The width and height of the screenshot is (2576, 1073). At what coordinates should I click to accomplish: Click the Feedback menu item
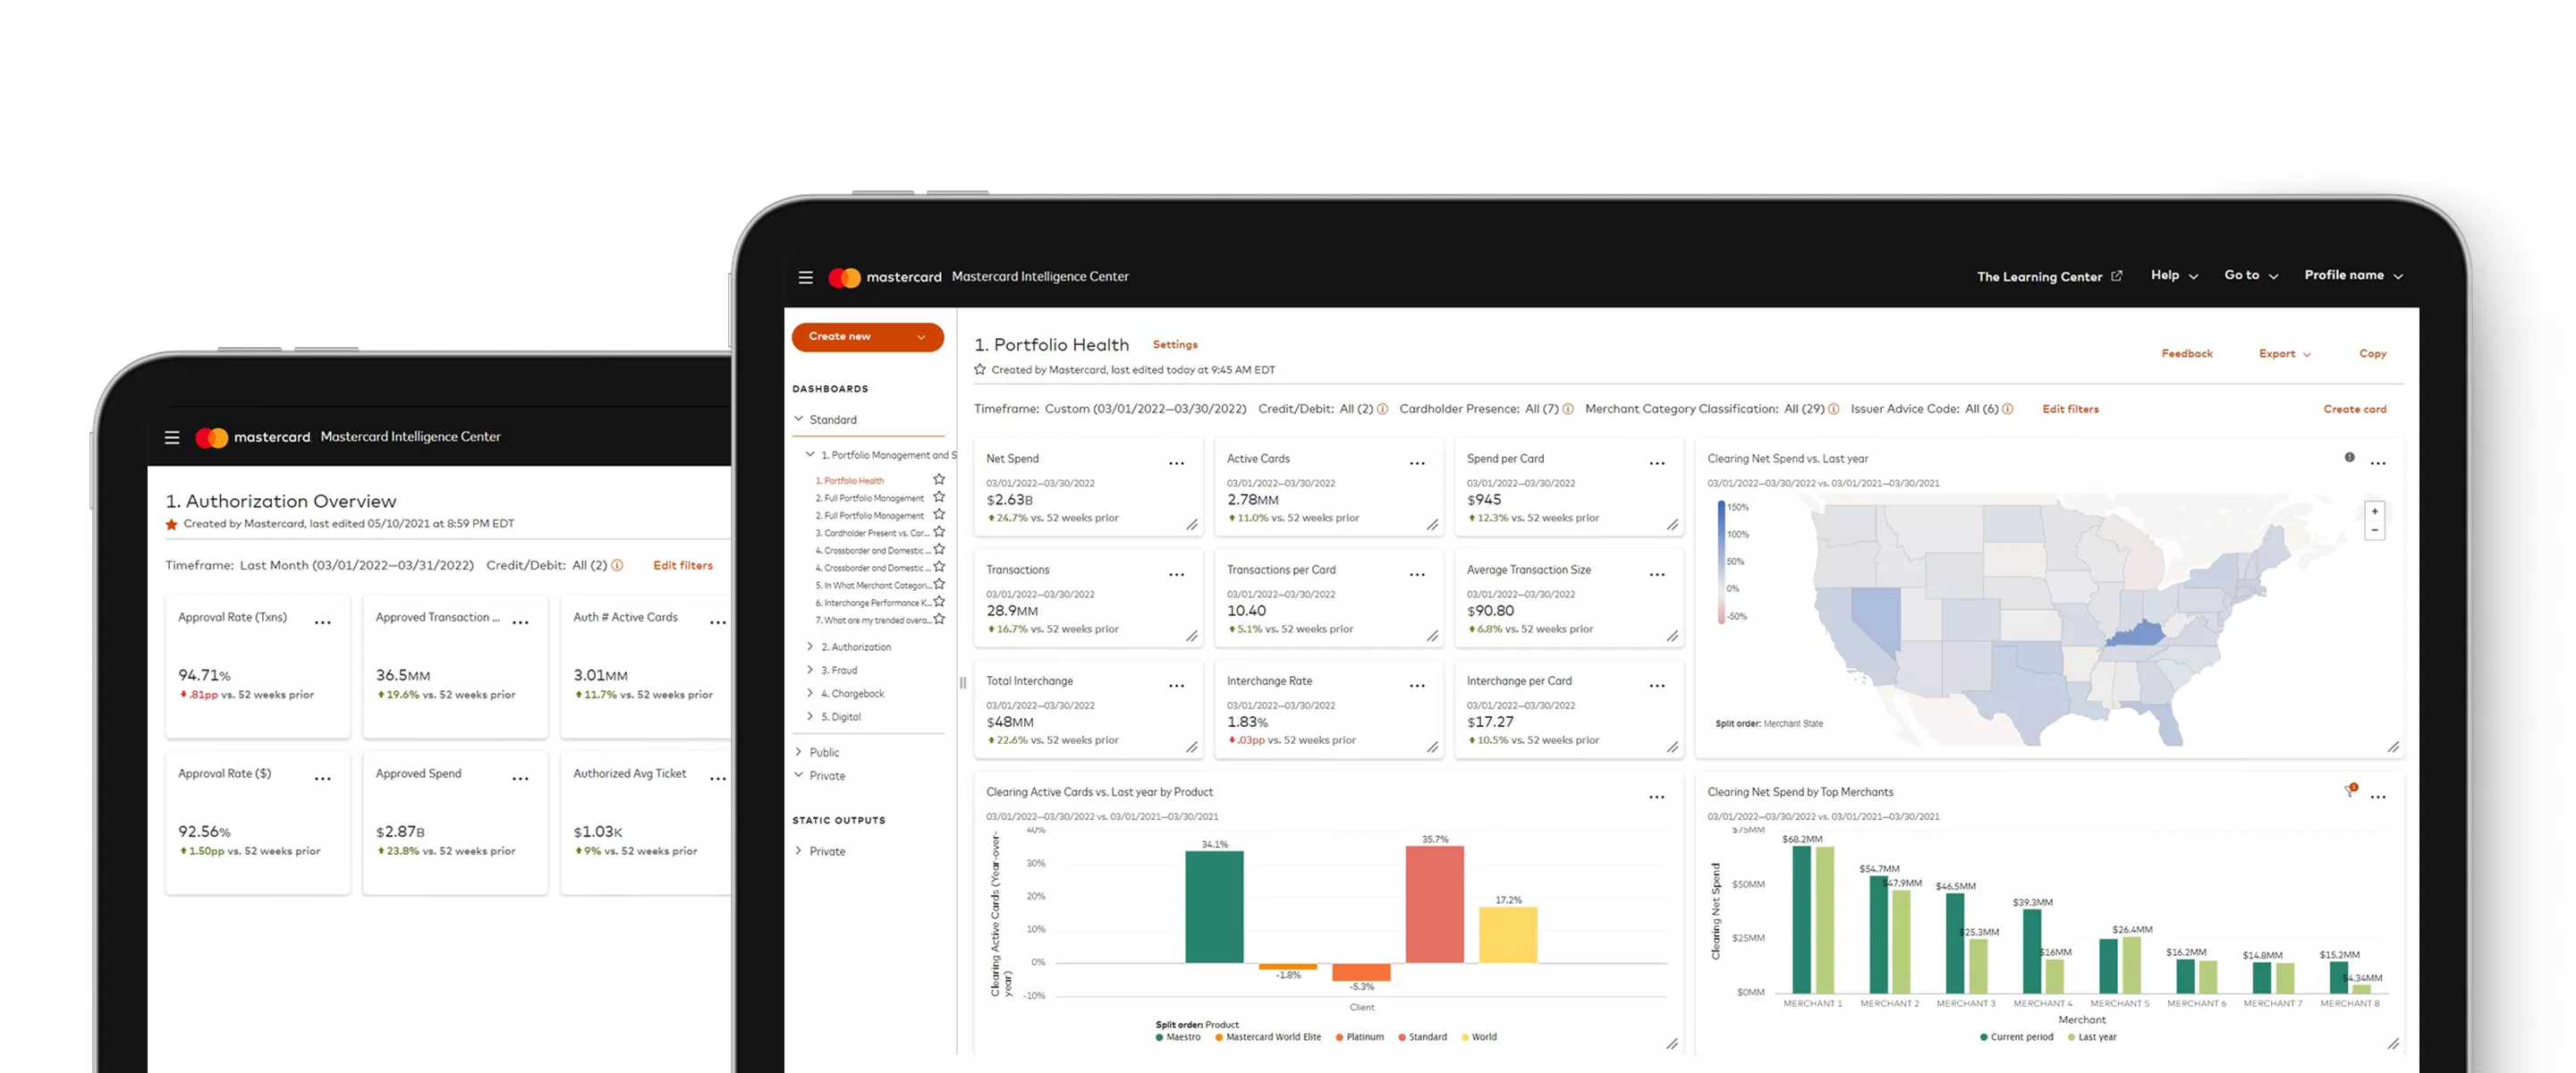pos(2190,353)
